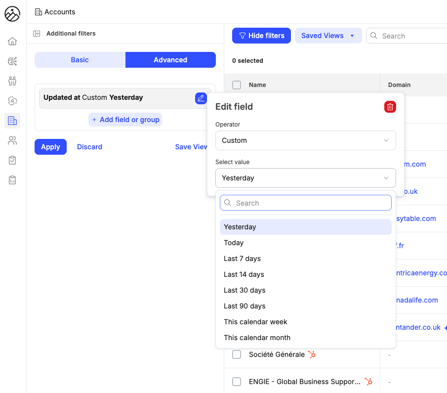The height and width of the screenshot is (393, 447).
Task: Toggle the select-all checkbox in Name header
Action: click(x=237, y=85)
